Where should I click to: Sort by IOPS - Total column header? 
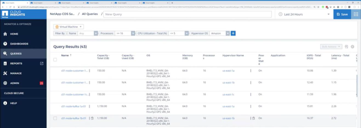(x=313, y=57)
